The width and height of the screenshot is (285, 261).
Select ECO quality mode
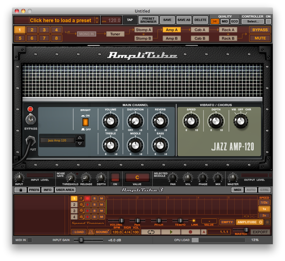[x=234, y=21]
